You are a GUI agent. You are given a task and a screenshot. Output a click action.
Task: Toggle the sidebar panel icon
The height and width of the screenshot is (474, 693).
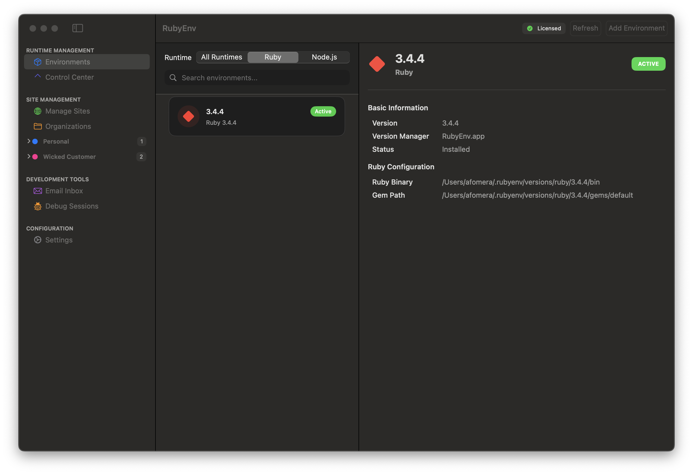(x=78, y=28)
